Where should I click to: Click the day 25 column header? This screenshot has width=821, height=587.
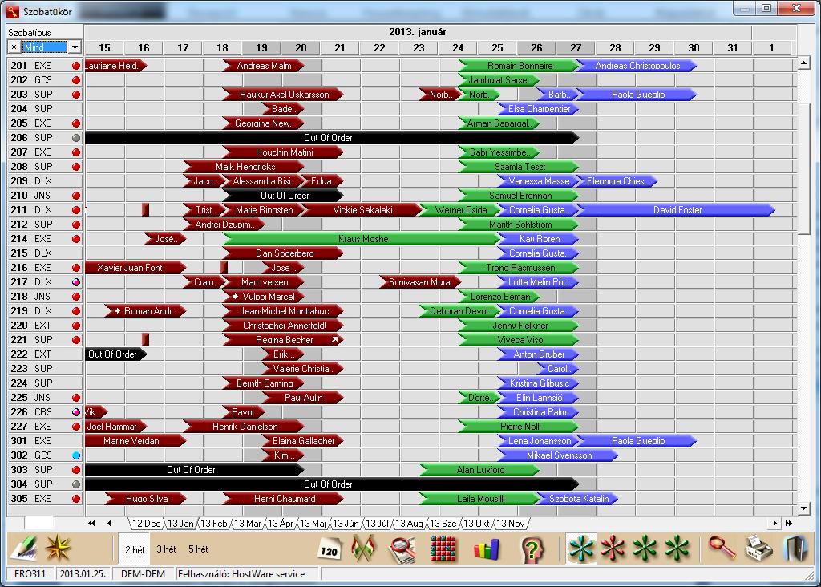click(x=497, y=47)
